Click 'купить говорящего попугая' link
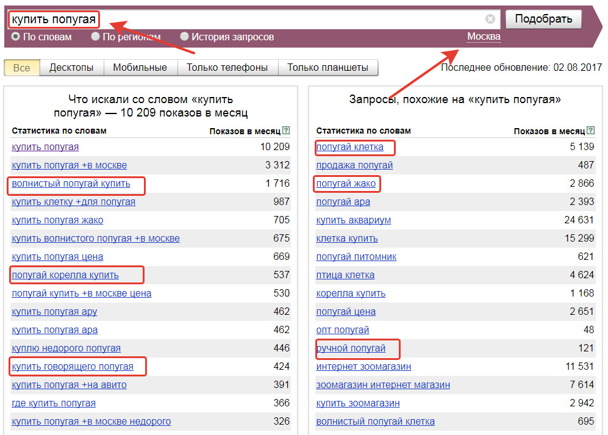 pos(72,367)
